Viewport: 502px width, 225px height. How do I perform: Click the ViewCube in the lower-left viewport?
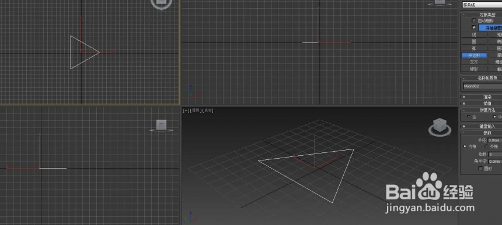click(161, 124)
